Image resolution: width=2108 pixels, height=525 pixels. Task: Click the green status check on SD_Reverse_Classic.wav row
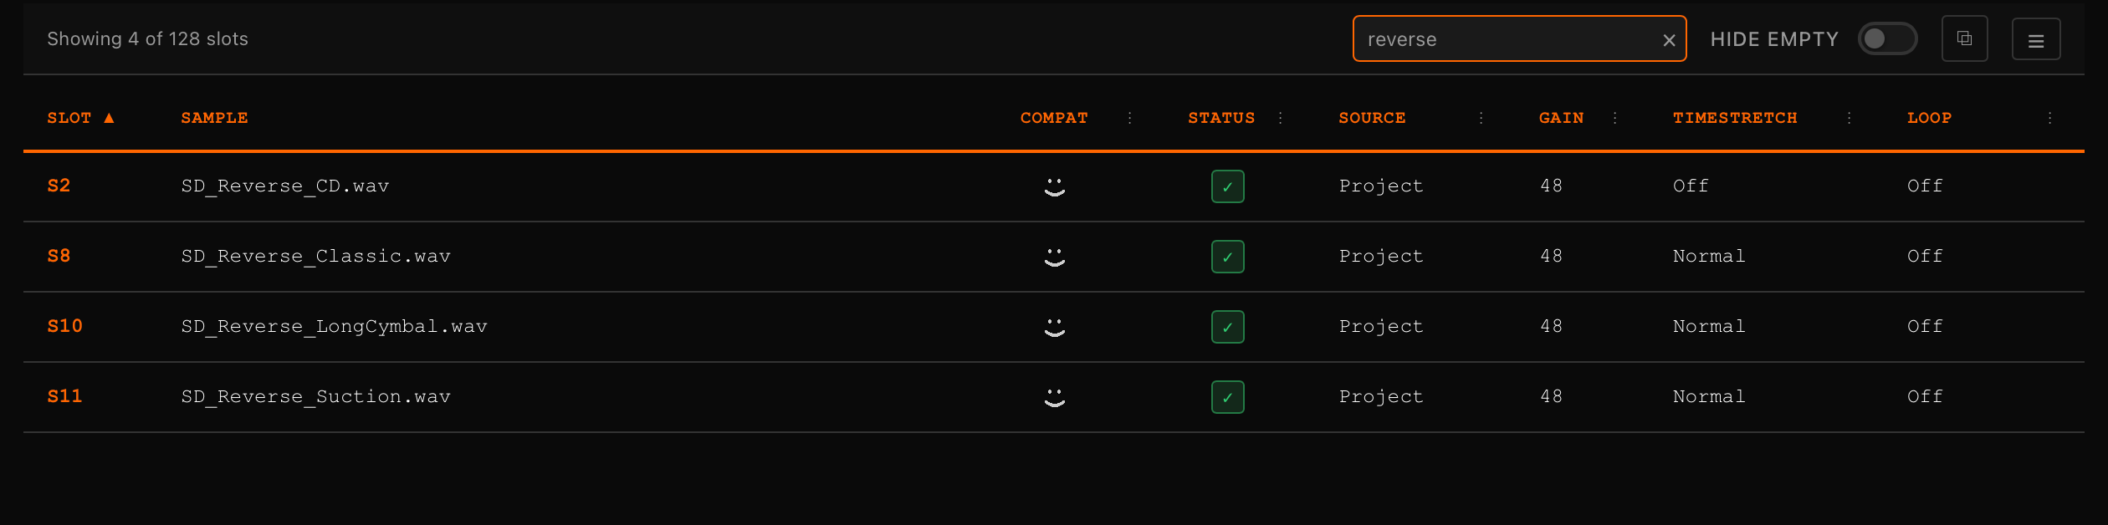point(1227,257)
